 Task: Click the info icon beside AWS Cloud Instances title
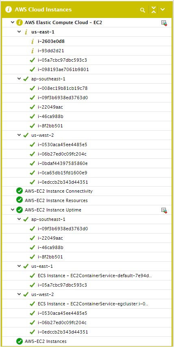coord(9,9)
